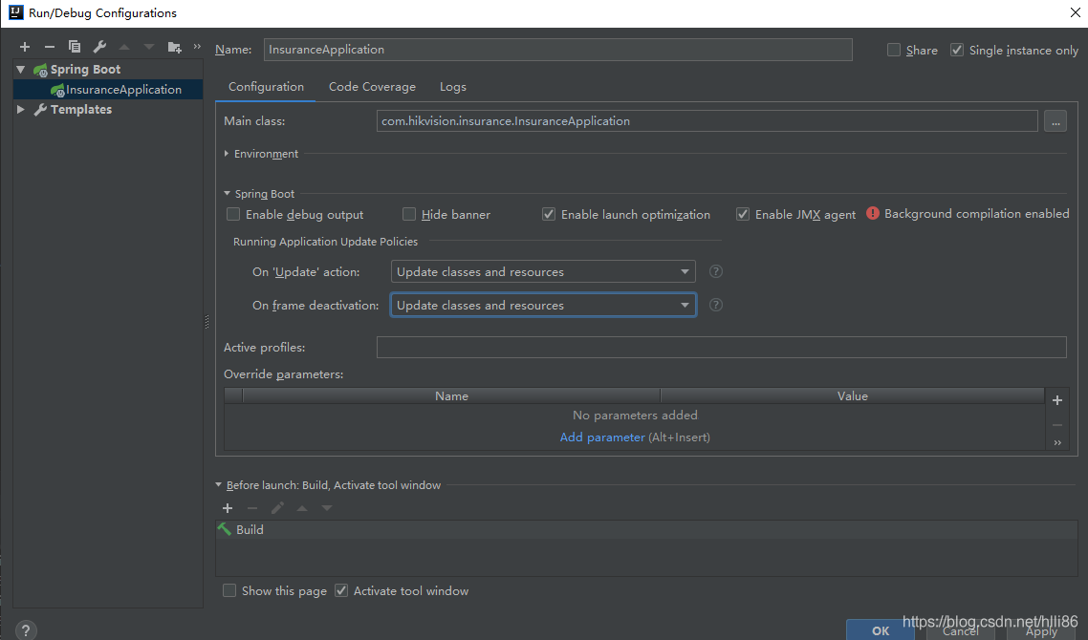This screenshot has height=640, width=1088.
Task: Click the Cancel button
Action: tap(960, 629)
